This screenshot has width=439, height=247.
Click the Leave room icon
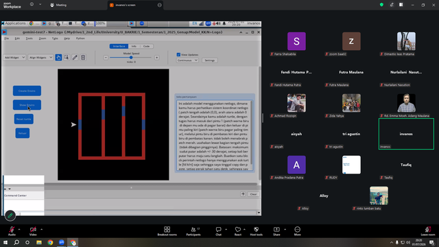point(428,230)
